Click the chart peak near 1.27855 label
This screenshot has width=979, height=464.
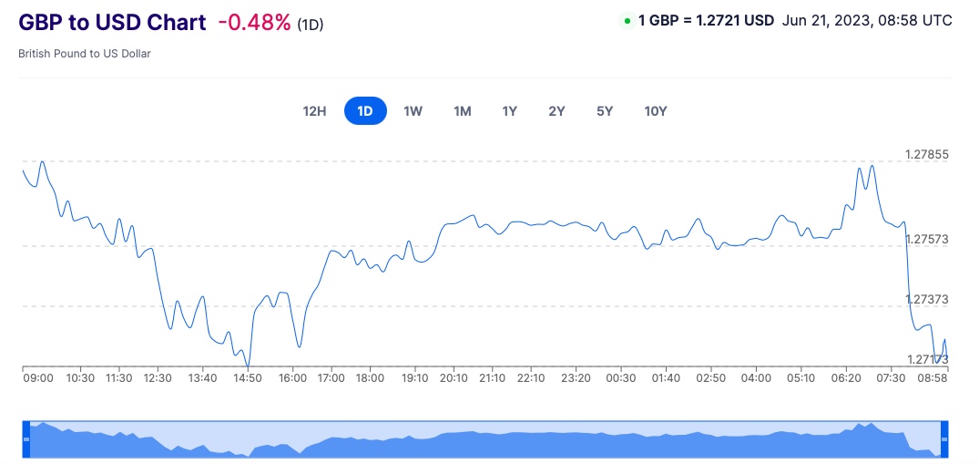tap(871, 166)
